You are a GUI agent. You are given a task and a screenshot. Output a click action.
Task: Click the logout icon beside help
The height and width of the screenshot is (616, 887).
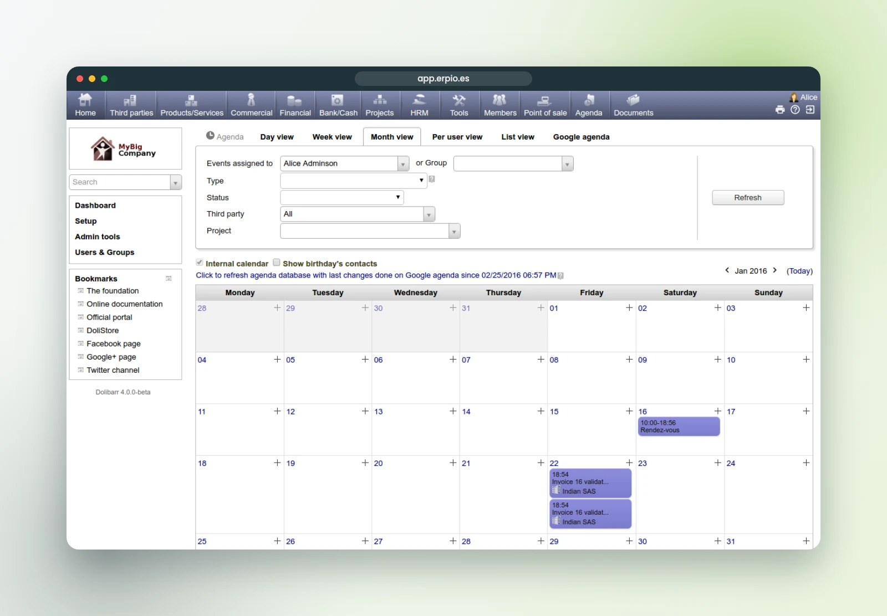coord(810,110)
